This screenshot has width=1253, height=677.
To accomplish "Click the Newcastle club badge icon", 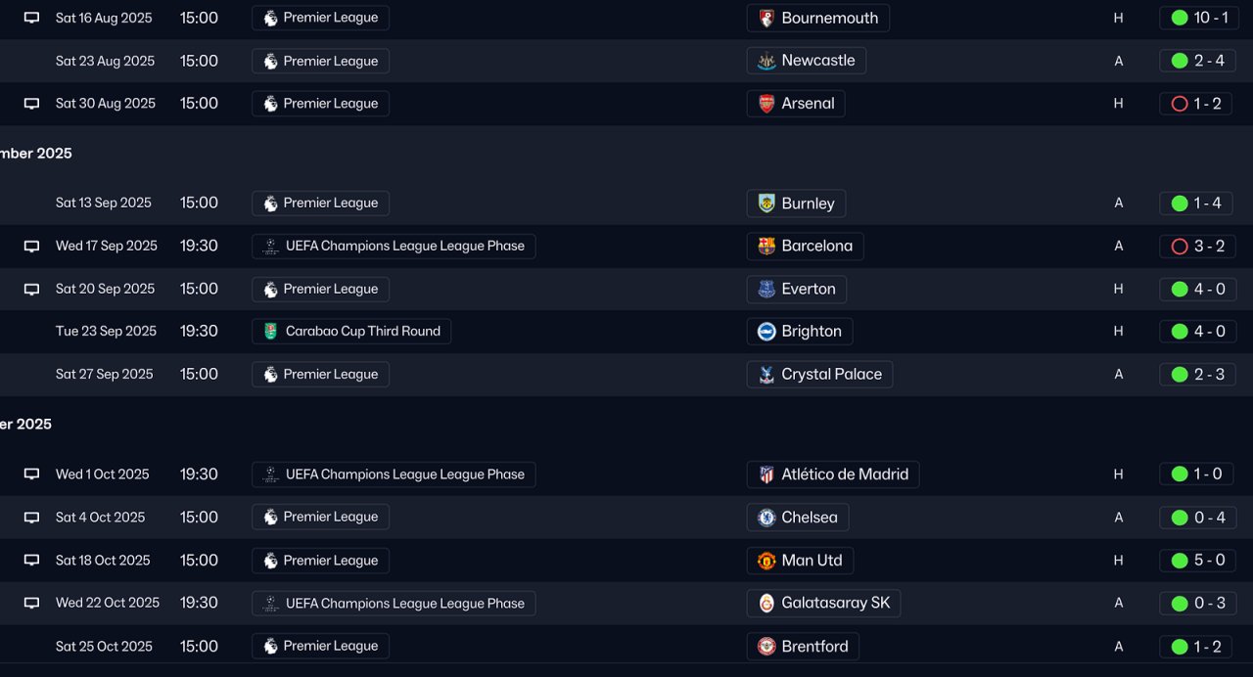I will (767, 61).
